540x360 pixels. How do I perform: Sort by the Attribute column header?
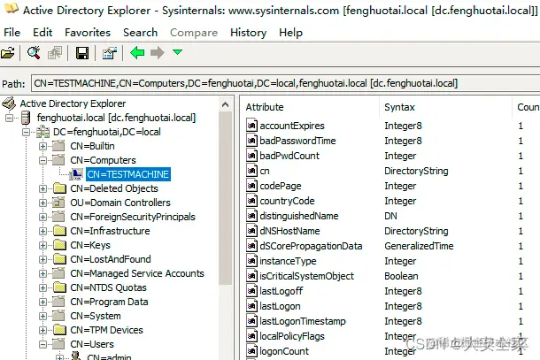(x=310, y=107)
